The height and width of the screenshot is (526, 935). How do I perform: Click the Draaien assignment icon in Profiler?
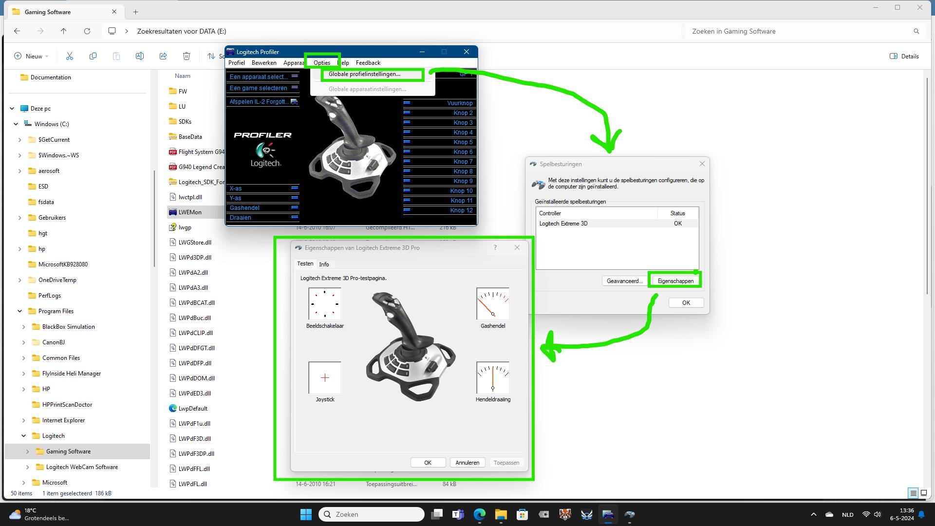click(294, 218)
